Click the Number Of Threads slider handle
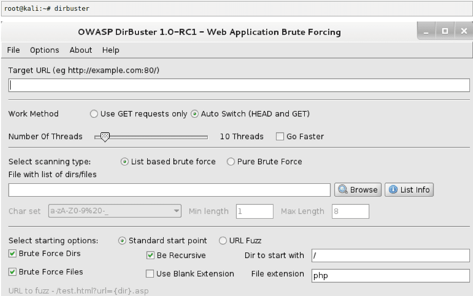 click(105, 137)
